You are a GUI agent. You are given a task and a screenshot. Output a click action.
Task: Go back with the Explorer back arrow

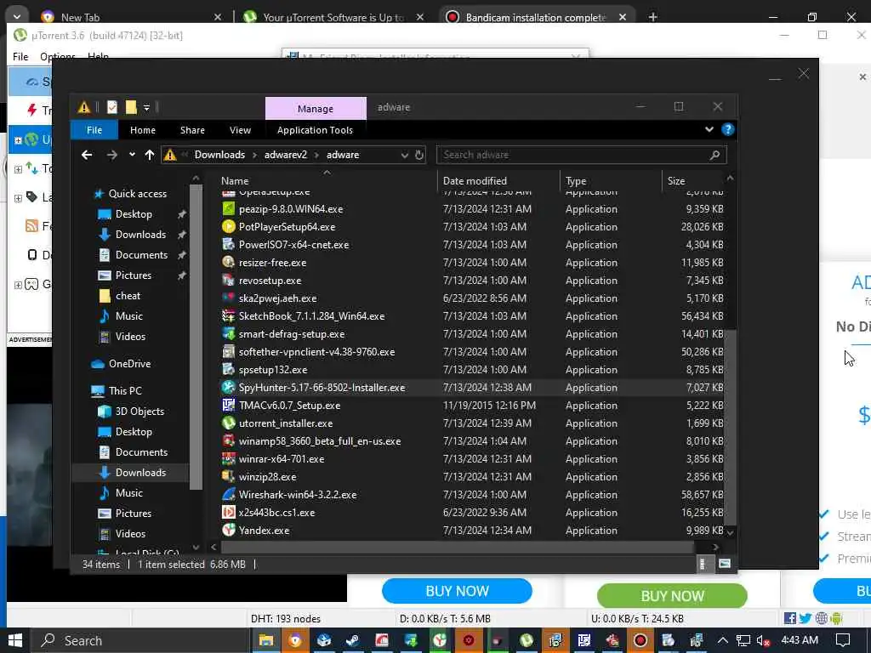(87, 155)
